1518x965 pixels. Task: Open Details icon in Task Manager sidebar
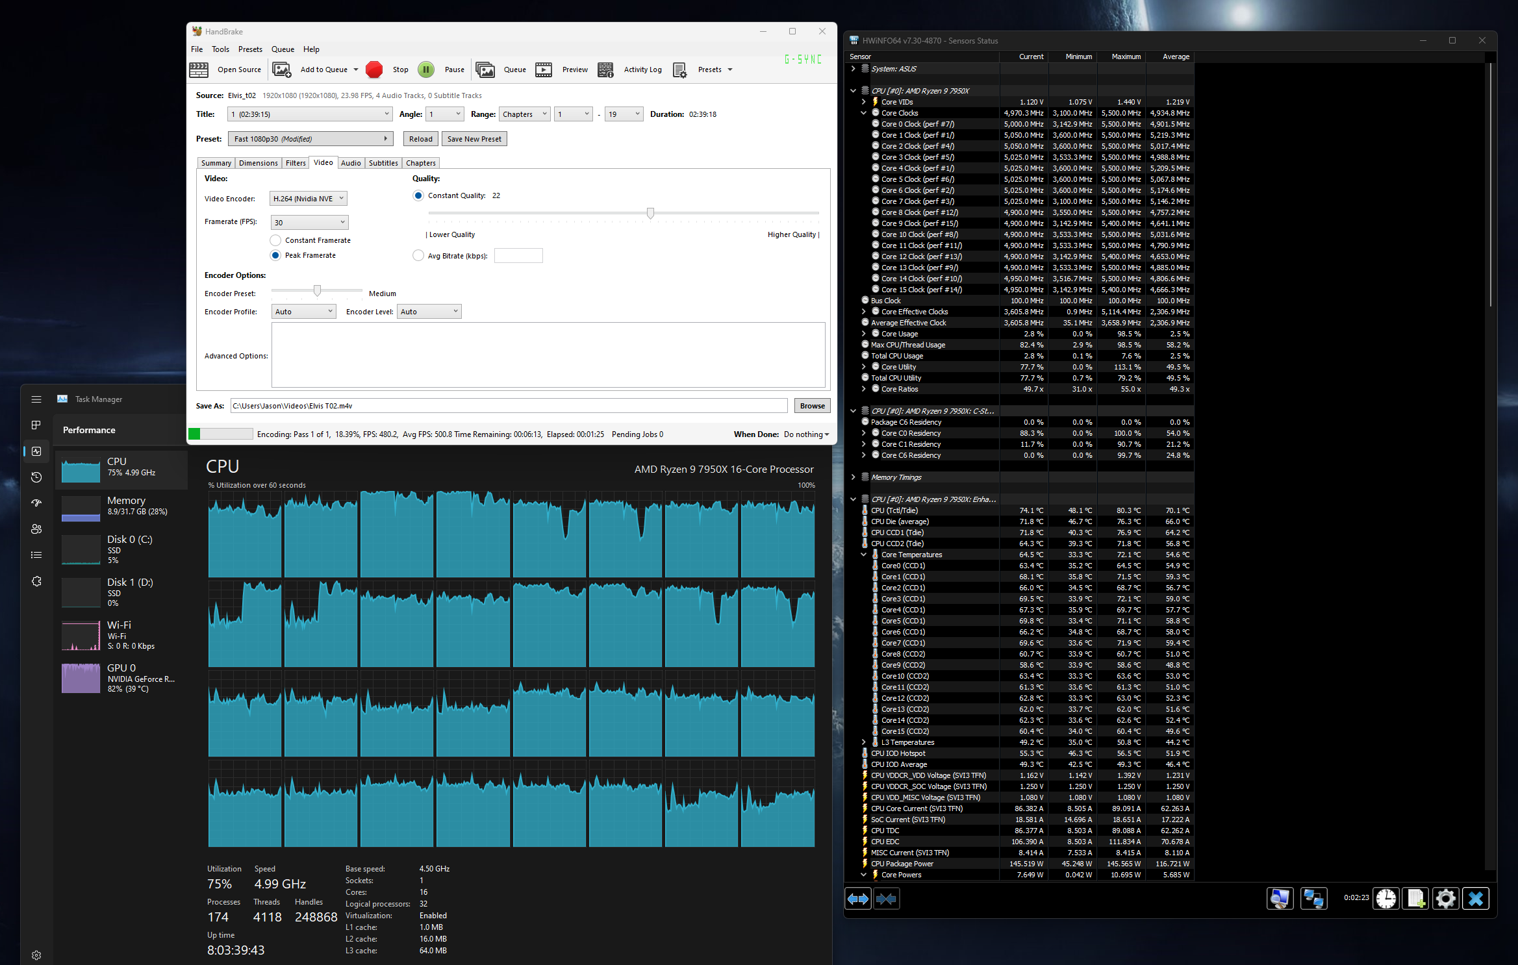36,555
